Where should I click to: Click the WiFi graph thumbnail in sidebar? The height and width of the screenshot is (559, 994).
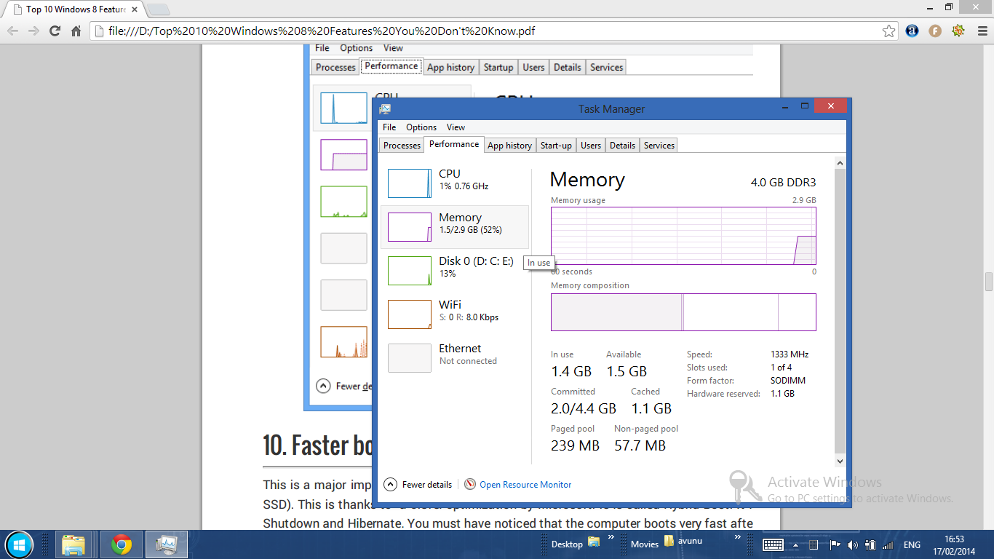410,314
